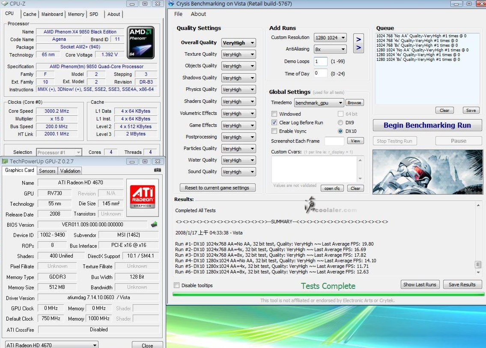
Task: Open the About tab in CPU-Z
Action: click(x=114, y=14)
